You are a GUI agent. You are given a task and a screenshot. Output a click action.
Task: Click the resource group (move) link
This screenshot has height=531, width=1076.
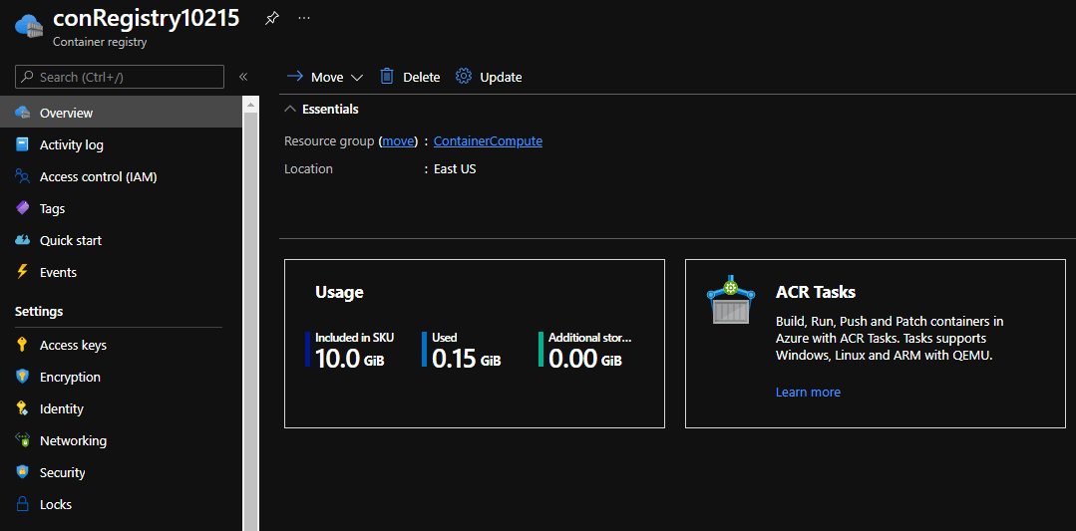coord(398,140)
